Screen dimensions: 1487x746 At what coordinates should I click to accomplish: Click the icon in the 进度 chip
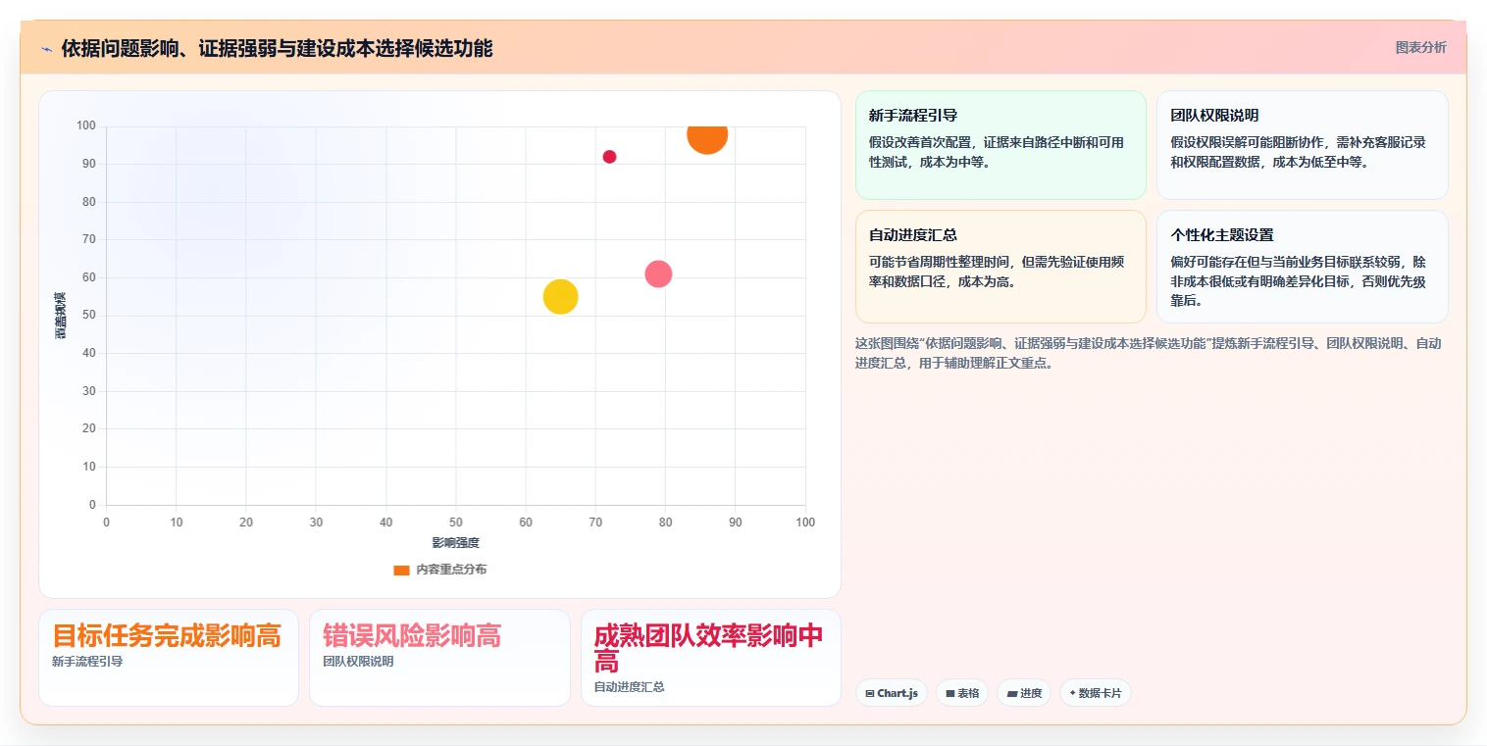click(1012, 694)
